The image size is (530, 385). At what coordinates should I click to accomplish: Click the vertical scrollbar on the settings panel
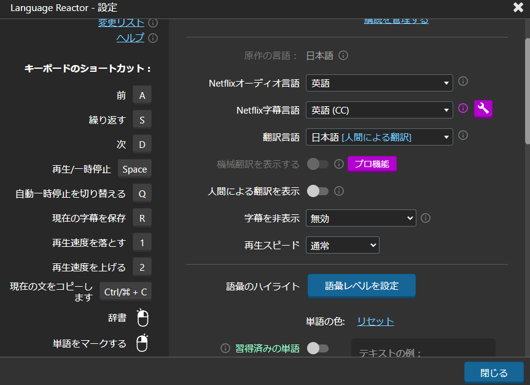tap(526, 92)
